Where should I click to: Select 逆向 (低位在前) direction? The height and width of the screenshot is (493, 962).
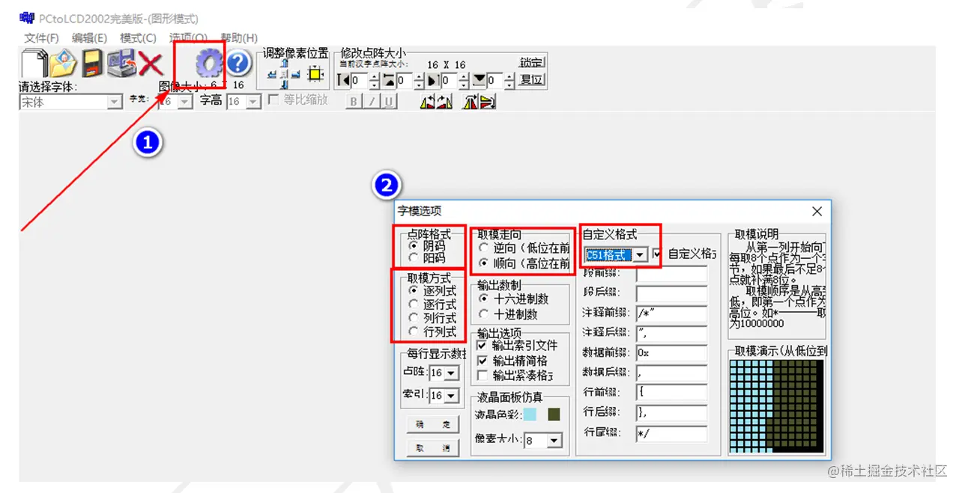(485, 248)
